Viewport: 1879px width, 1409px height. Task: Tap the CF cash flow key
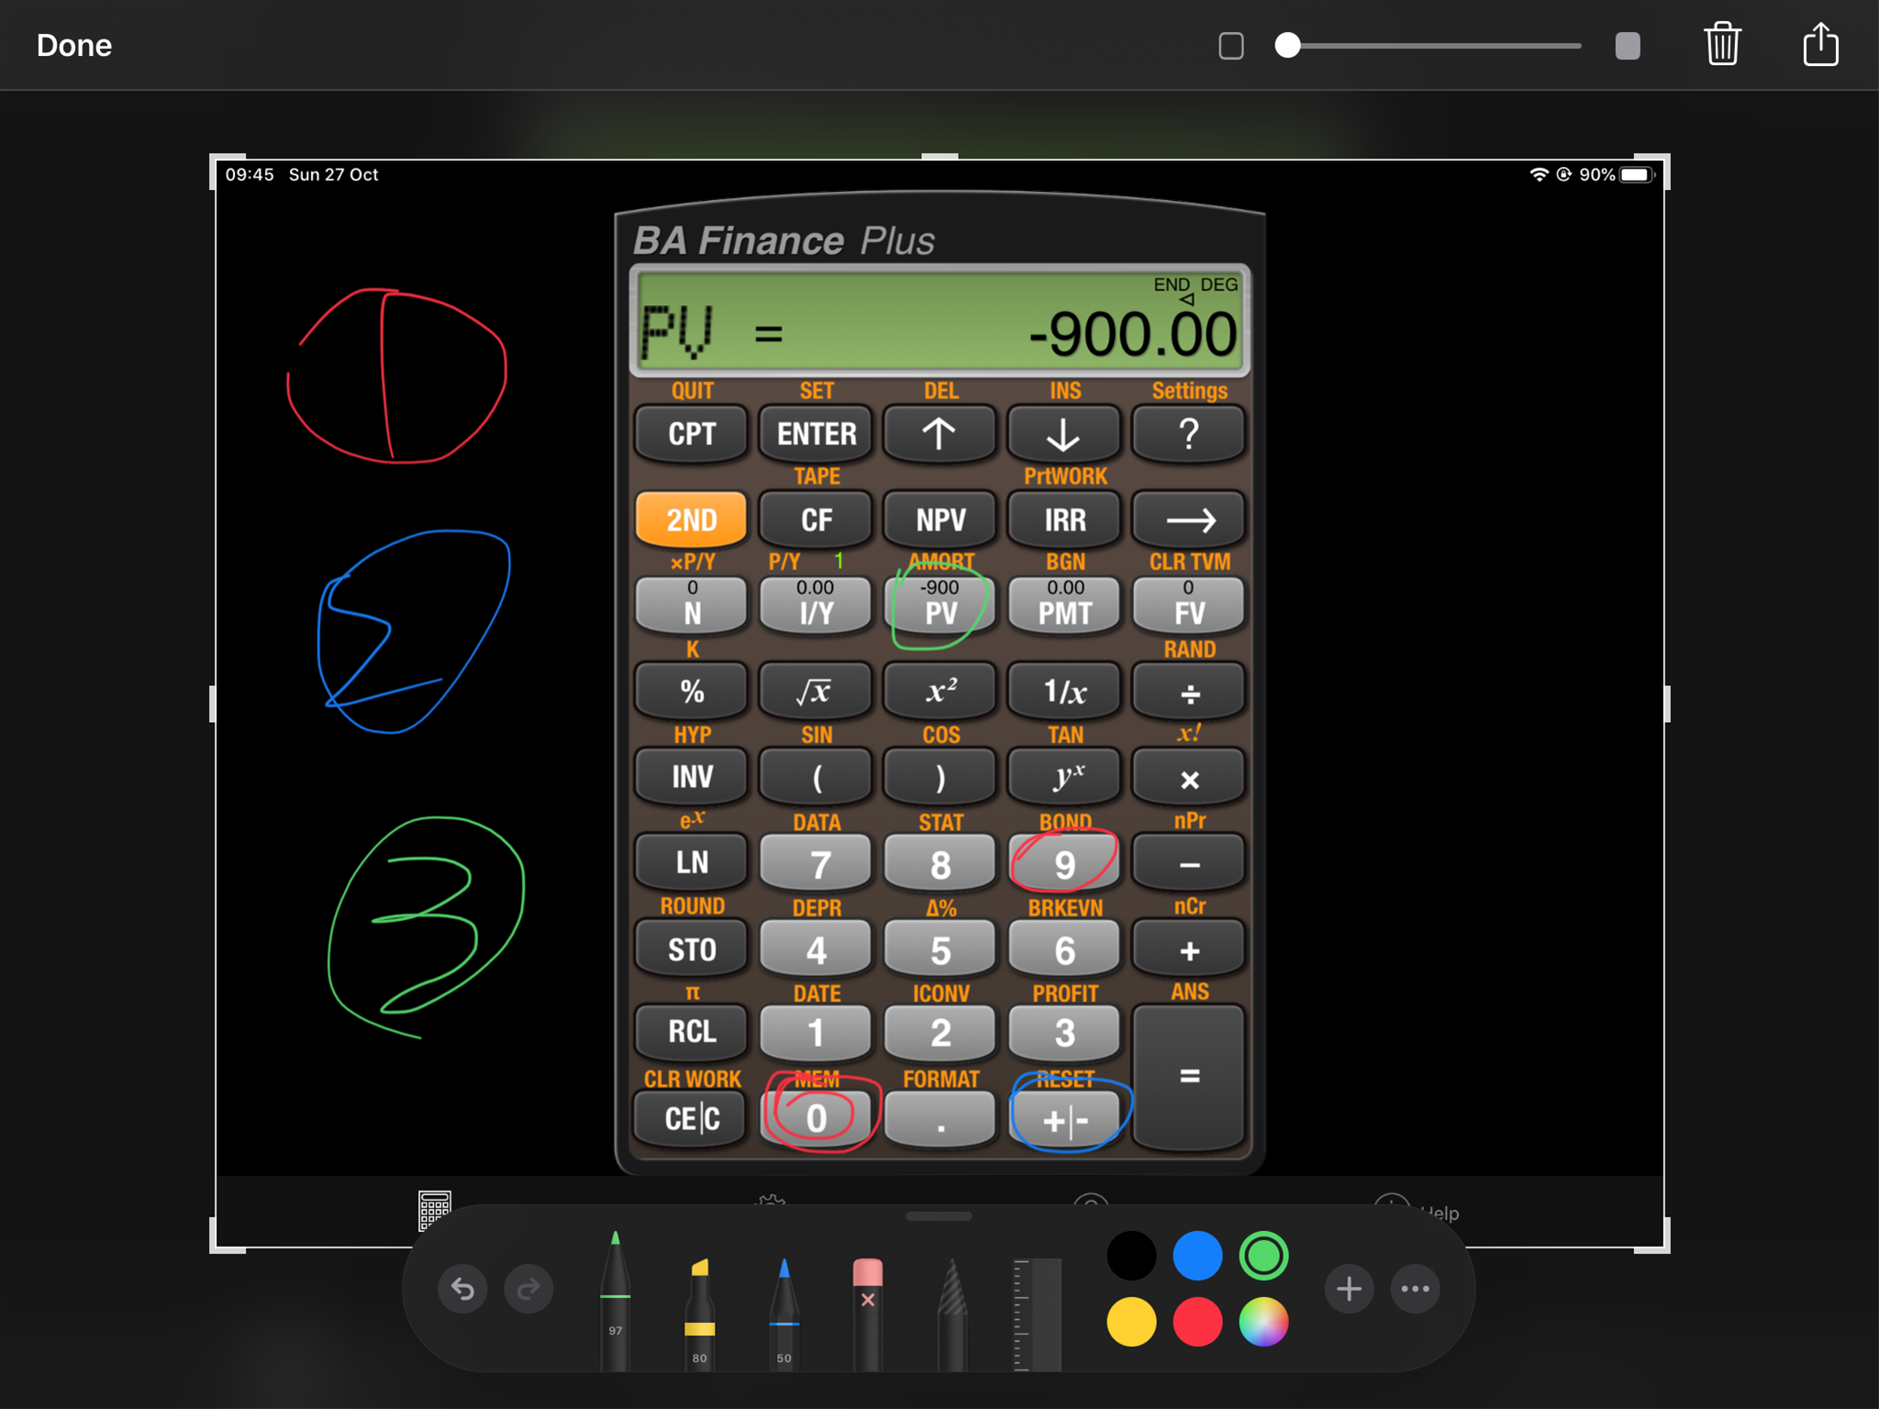coord(816,520)
